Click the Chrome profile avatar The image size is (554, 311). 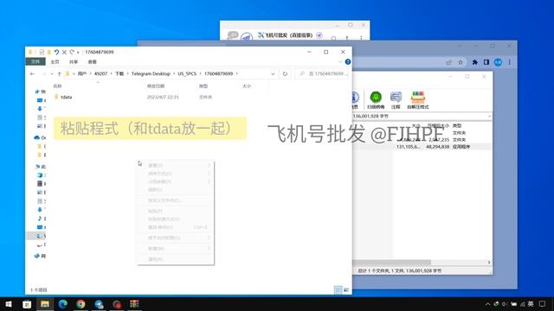click(499, 62)
